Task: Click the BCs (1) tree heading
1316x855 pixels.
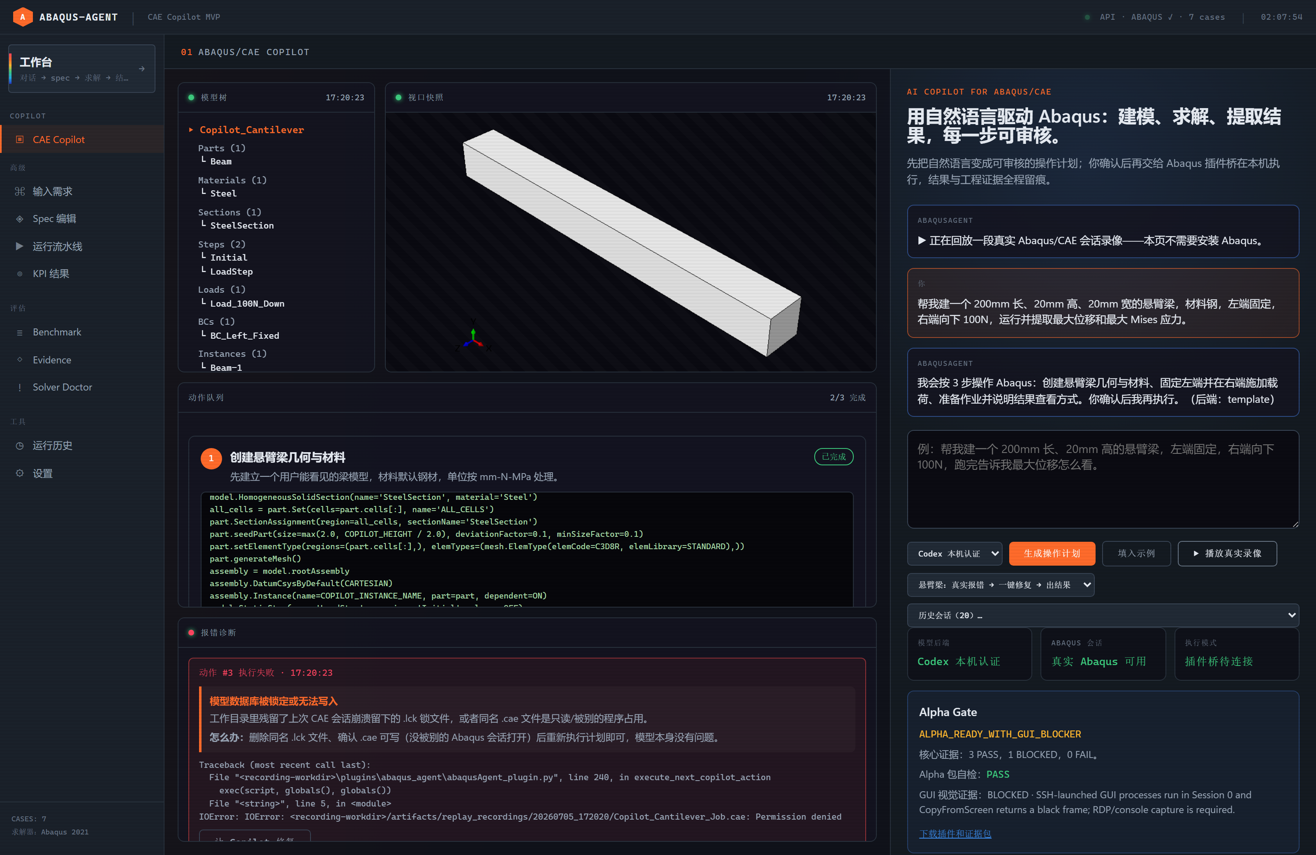Action: point(216,322)
